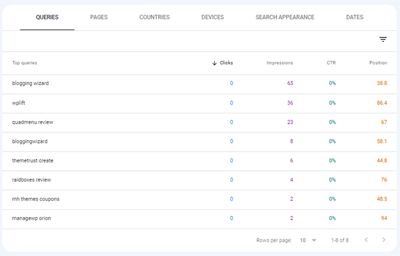Click position value 76

pyautogui.click(x=384, y=180)
